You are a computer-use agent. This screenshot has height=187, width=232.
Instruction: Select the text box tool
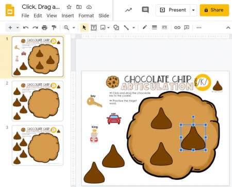(94, 27)
